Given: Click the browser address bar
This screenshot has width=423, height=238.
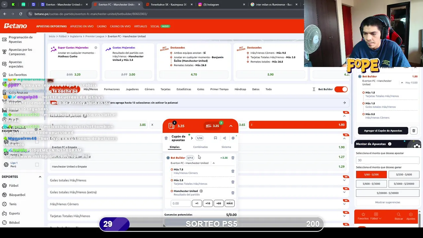Looking at the screenshot, I should (x=165, y=14).
